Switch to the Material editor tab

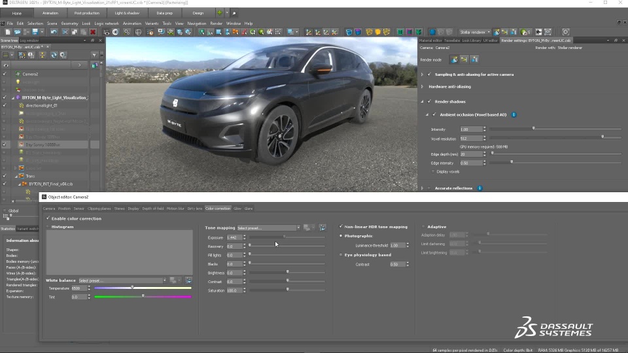point(430,41)
